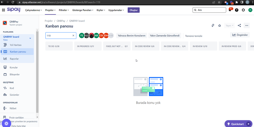The width and height of the screenshot is (254, 127).
Task: Open Bileşenler in sidebar
Action: pos(17,75)
